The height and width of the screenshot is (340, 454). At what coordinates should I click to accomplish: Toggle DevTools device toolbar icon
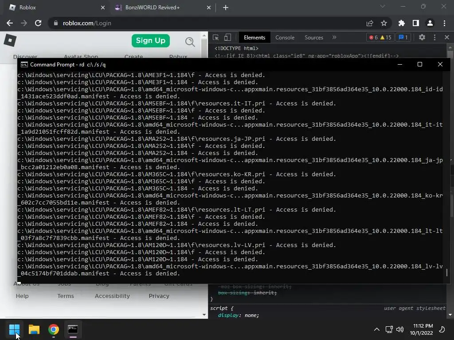227,37
